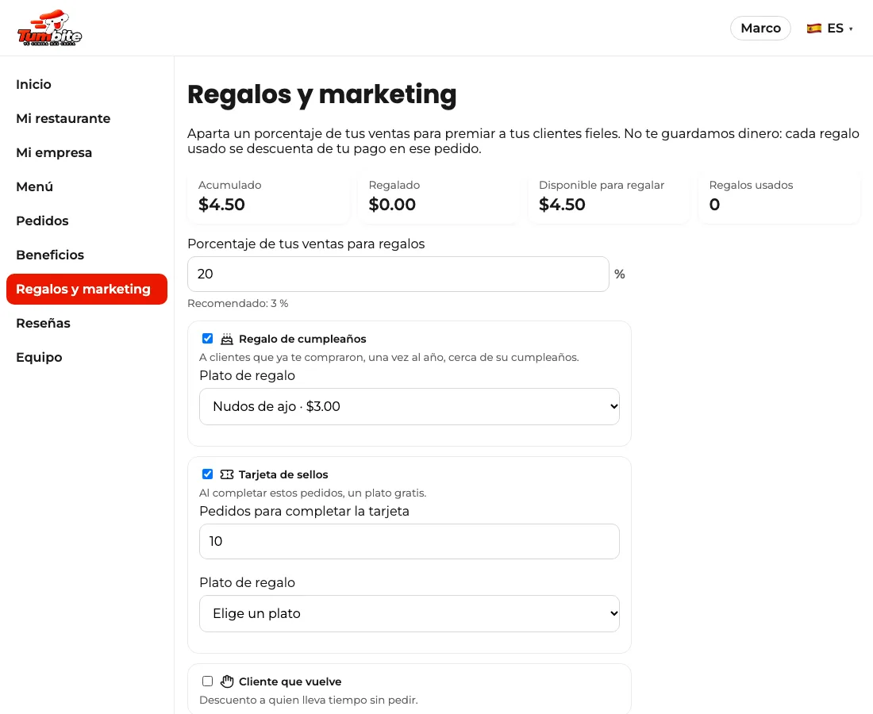Viewport: 873px width, 714px height.
Task: Click the 'Regalo de cumpleaños' label
Action: click(x=302, y=339)
